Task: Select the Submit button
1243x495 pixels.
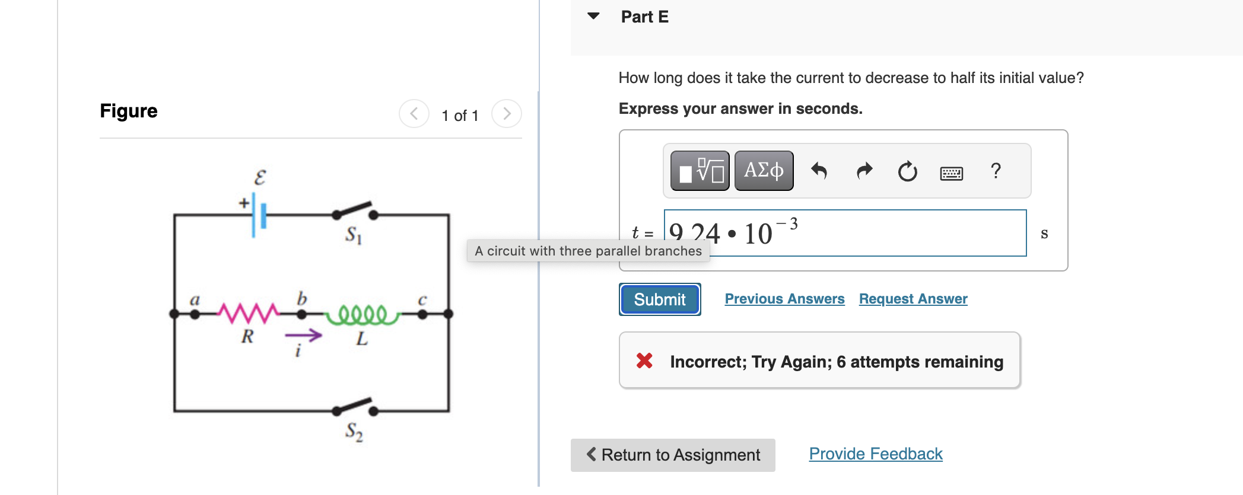Action: tap(659, 299)
